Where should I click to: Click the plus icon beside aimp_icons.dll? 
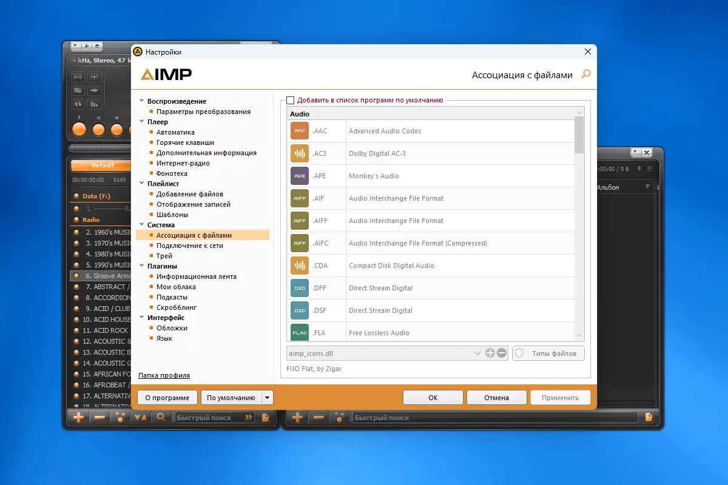tap(490, 352)
